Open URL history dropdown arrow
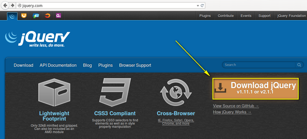 (198, 6)
